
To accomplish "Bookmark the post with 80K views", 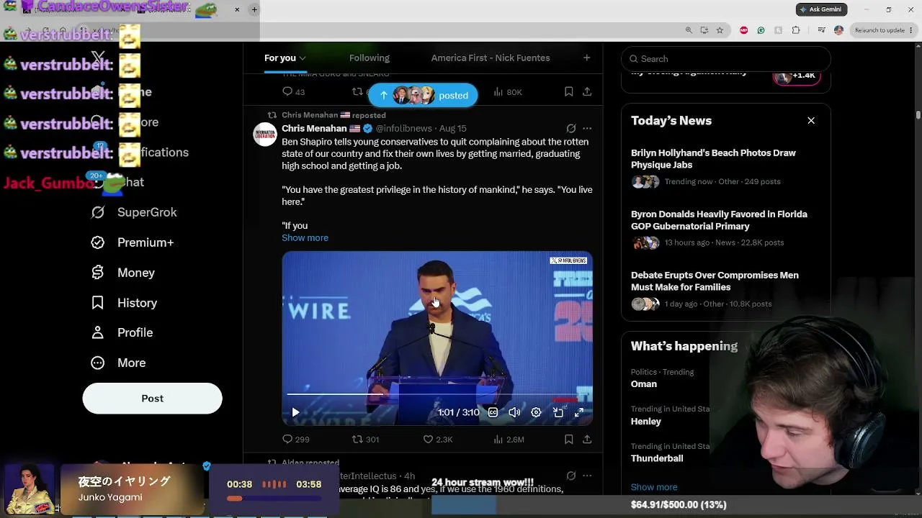I will click(568, 91).
